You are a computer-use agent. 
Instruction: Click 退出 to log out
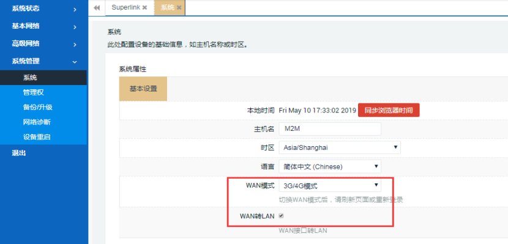(19, 153)
